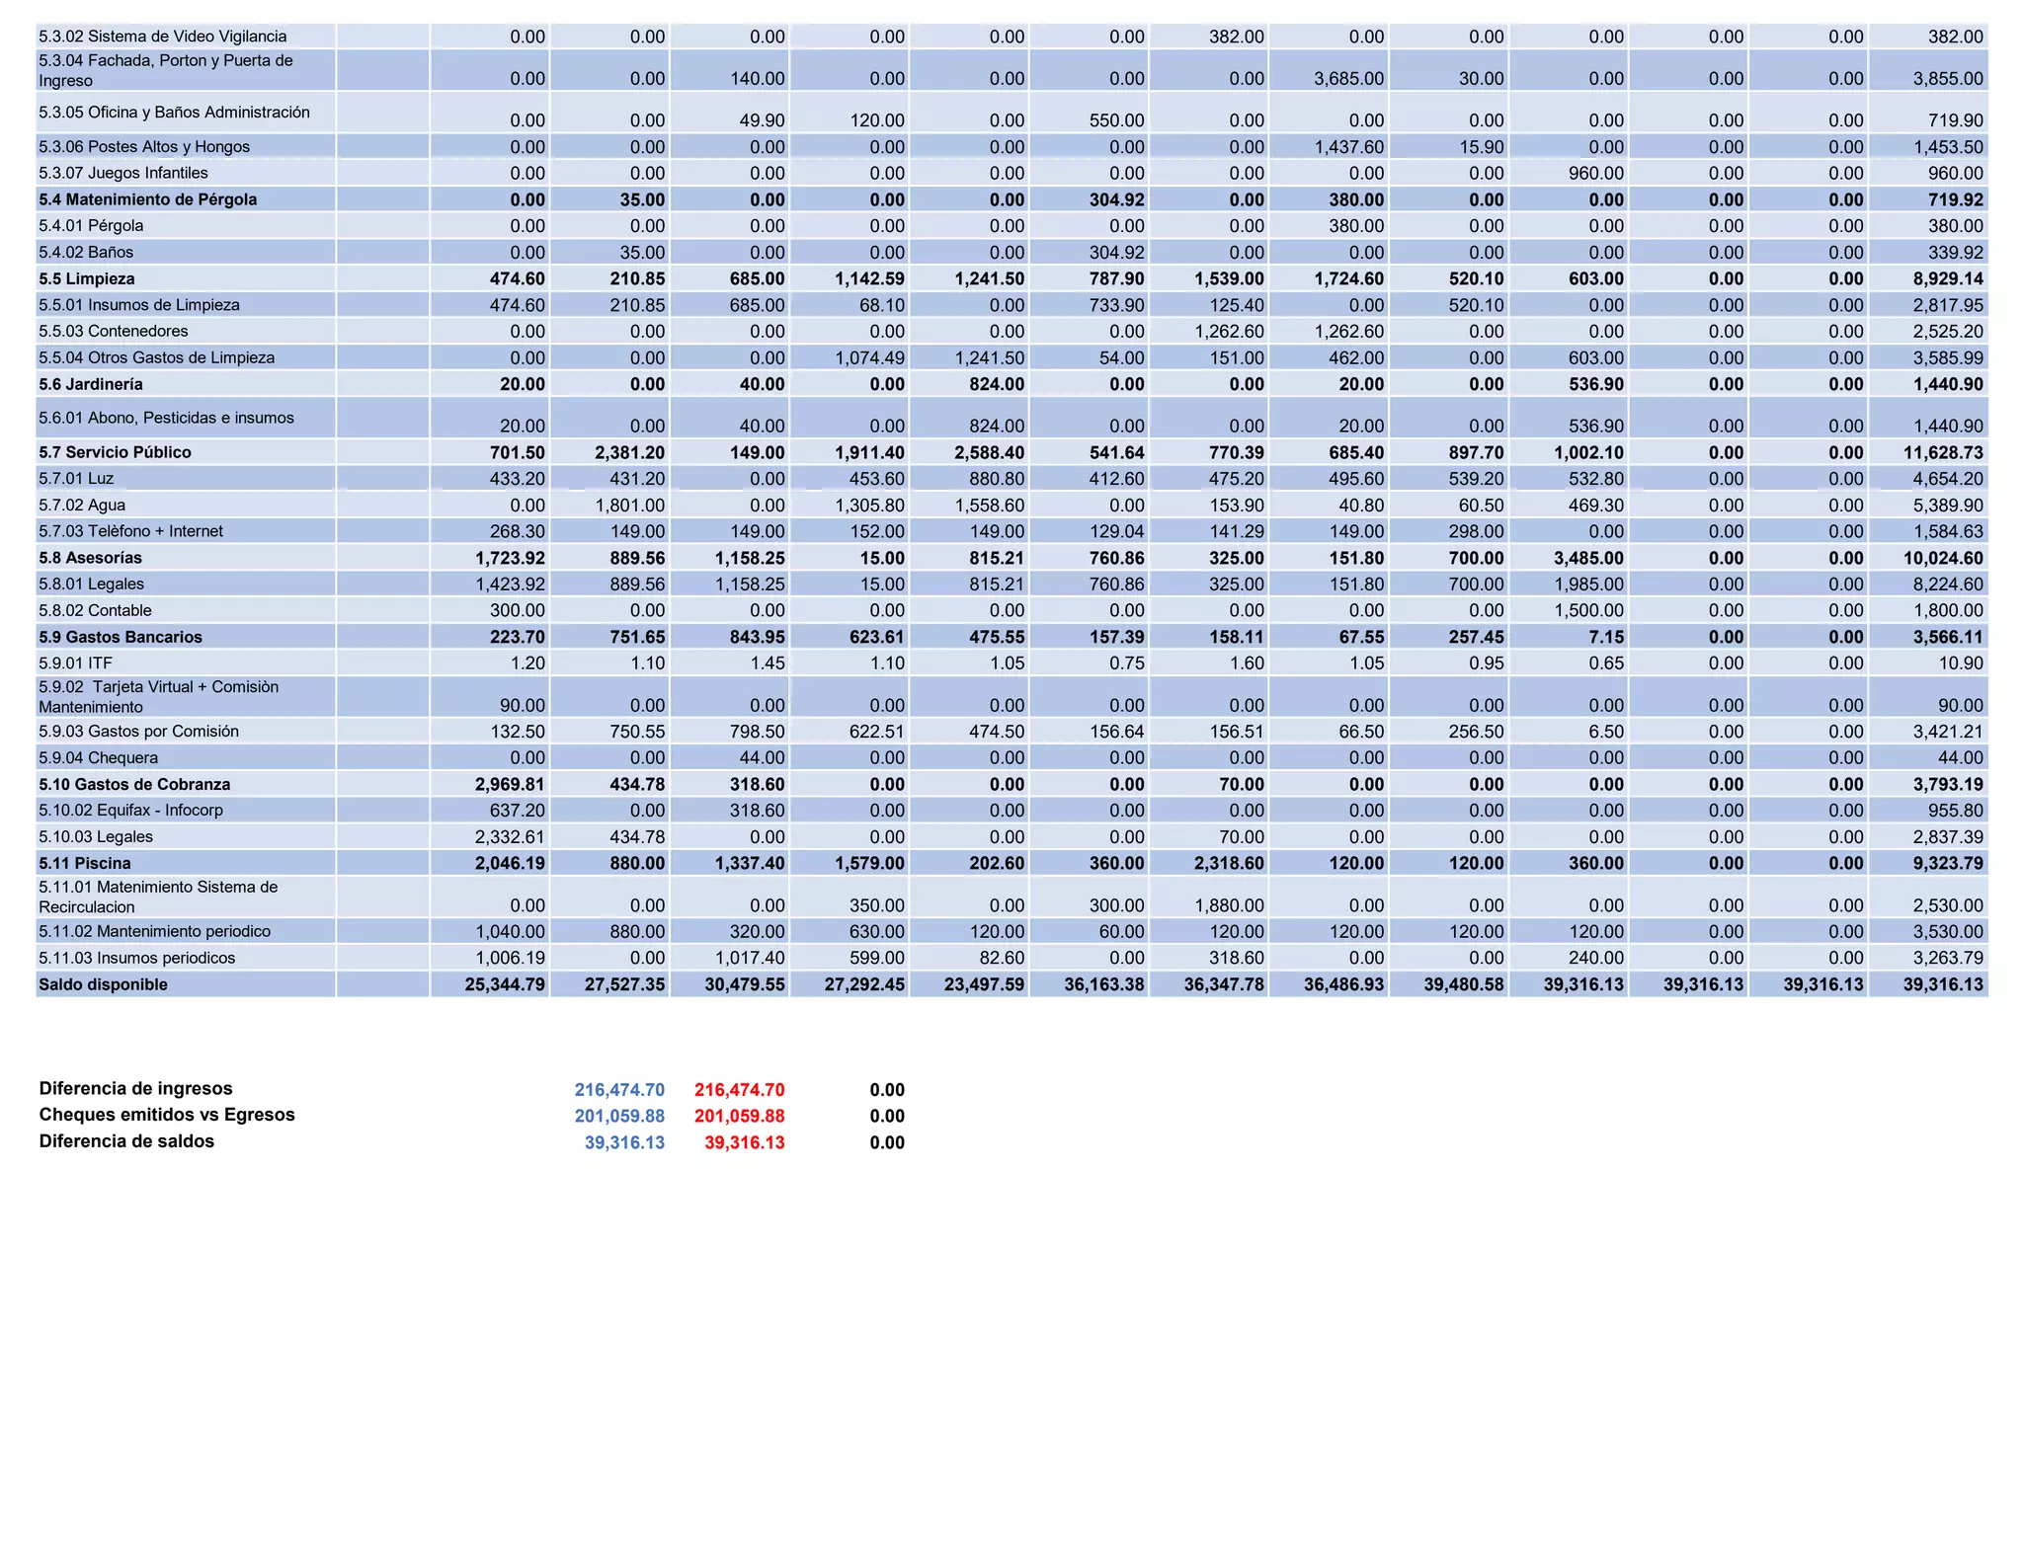Click the 'Cheques emitidos vs Egresos' label
The height and width of the screenshot is (1562, 2023).
tap(167, 1115)
